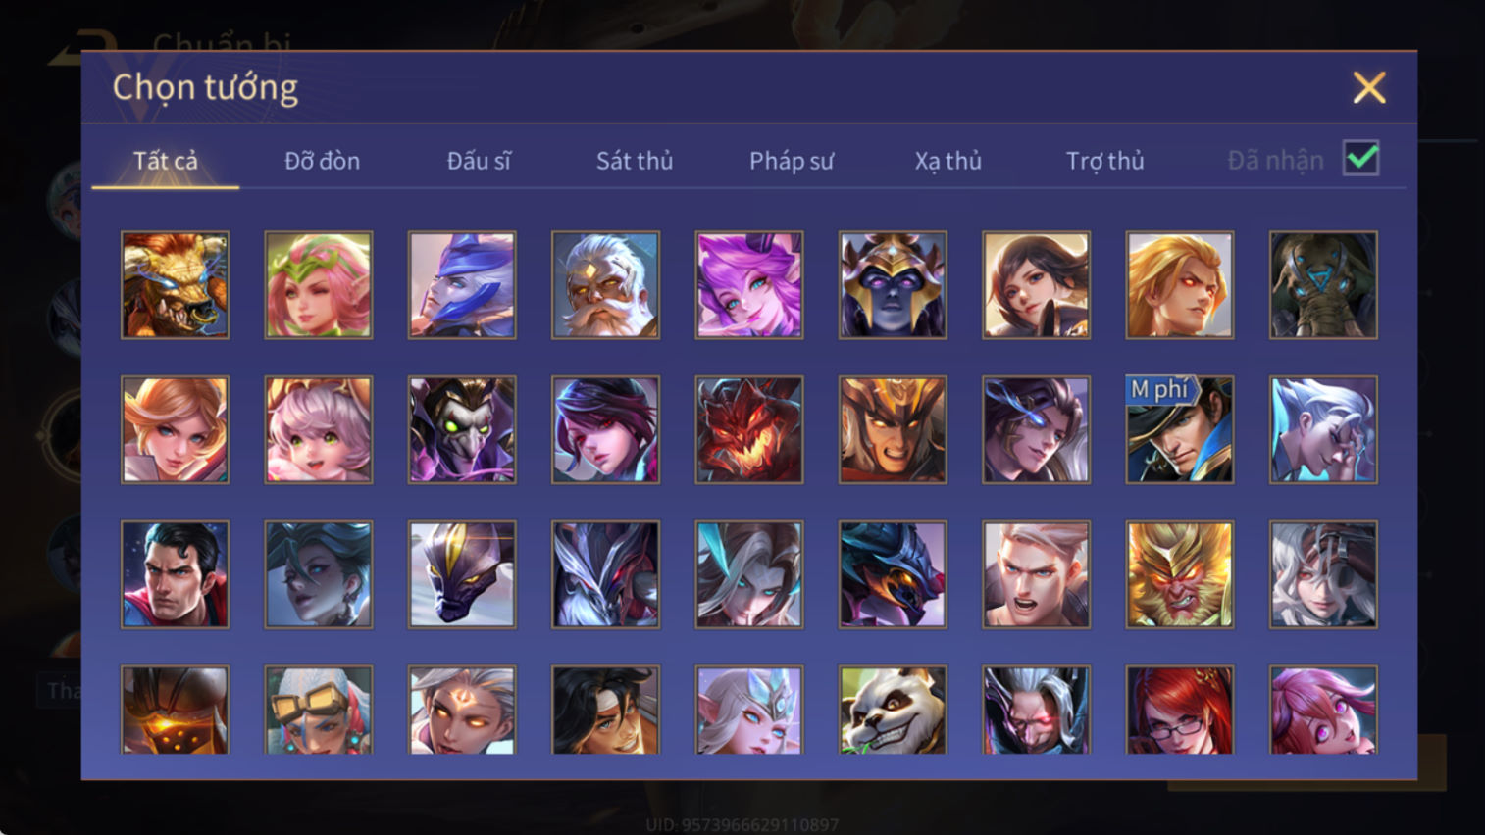1485x835 pixels.
Task: Close the 'Chọn tướng' dialog
Action: [1369, 87]
